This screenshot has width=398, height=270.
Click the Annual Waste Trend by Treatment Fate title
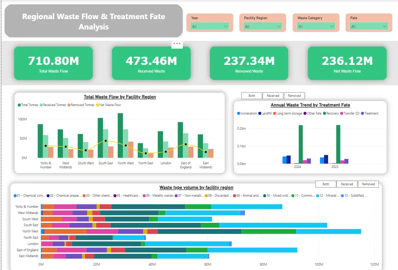point(310,105)
